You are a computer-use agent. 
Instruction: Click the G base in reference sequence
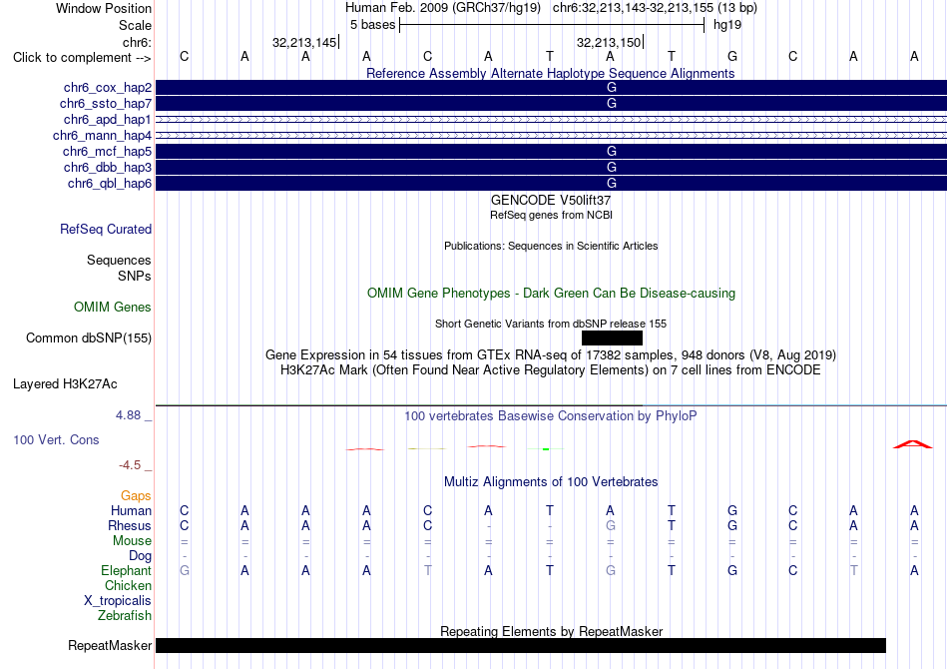tap(732, 56)
